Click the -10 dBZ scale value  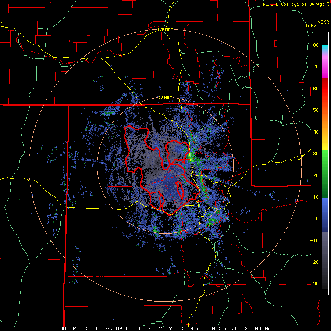314,241
